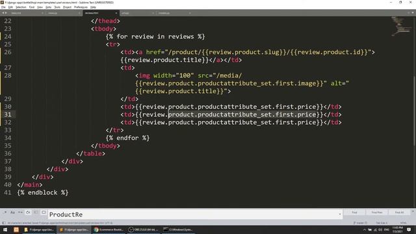The width and height of the screenshot is (416, 234).
Task: Click the '{% endblock %}' line
Action: [x=43, y=192]
